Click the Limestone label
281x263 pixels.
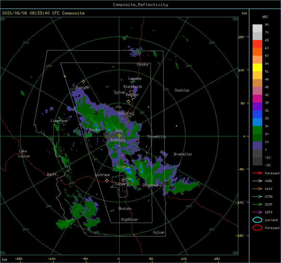coord(59,121)
